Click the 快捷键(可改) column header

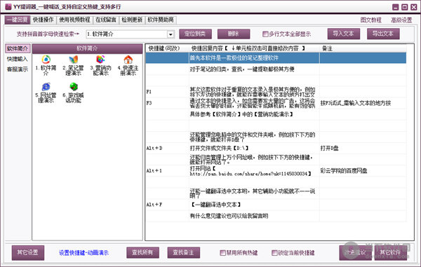(168, 48)
